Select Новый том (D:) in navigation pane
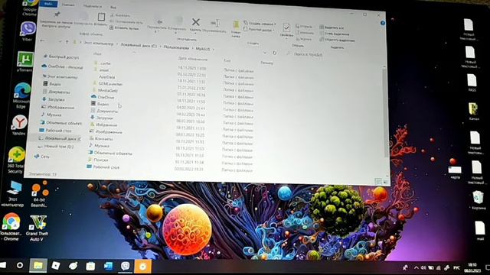490x275 pixels. 56,146
